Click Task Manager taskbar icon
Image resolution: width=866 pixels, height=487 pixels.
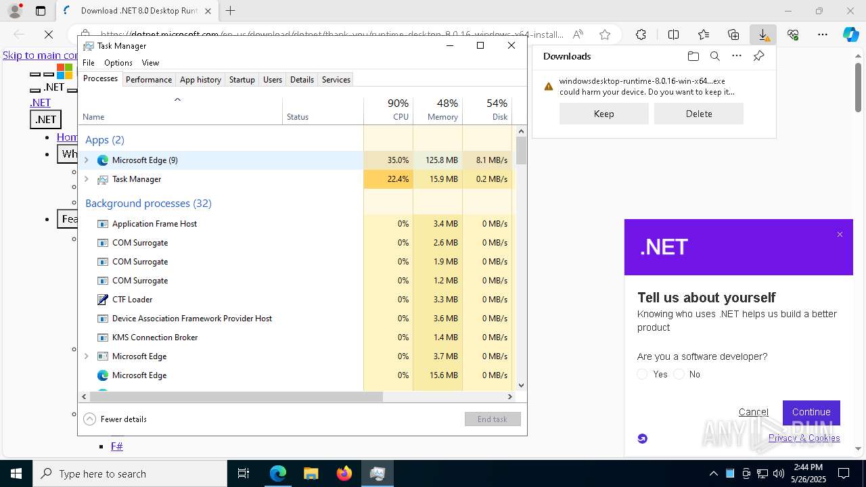[377, 473]
